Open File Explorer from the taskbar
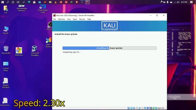Screen dimensions: 196x110 (x=50, y=2)
